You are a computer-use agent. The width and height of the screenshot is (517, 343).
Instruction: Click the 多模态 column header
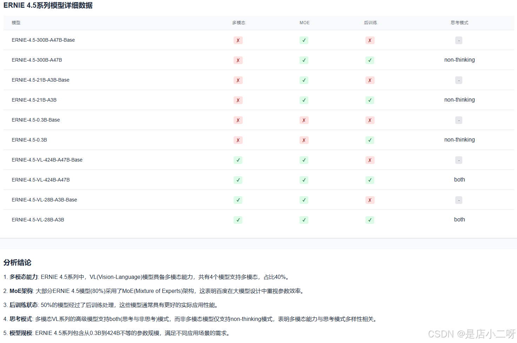point(239,23)
